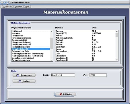Select Schallgeschwindigkeit in the list
This screenshot has width=130, height=104.
[31, 58]
